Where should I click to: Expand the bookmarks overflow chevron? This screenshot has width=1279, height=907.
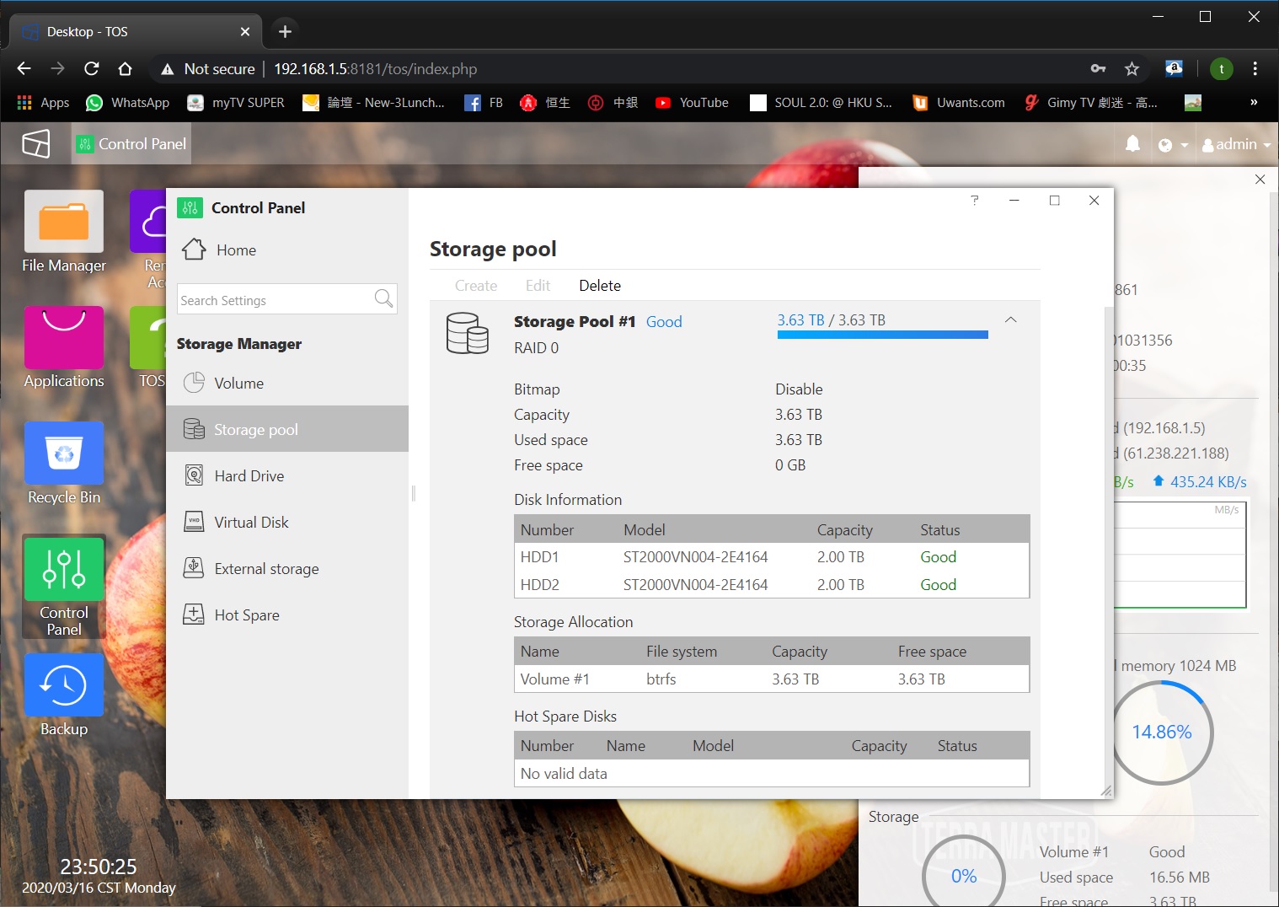pyautogui.click(x=1254, y=103)
